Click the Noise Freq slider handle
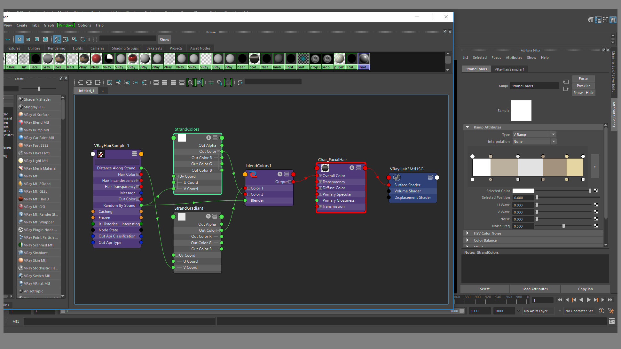 click(x=563, y=226)
